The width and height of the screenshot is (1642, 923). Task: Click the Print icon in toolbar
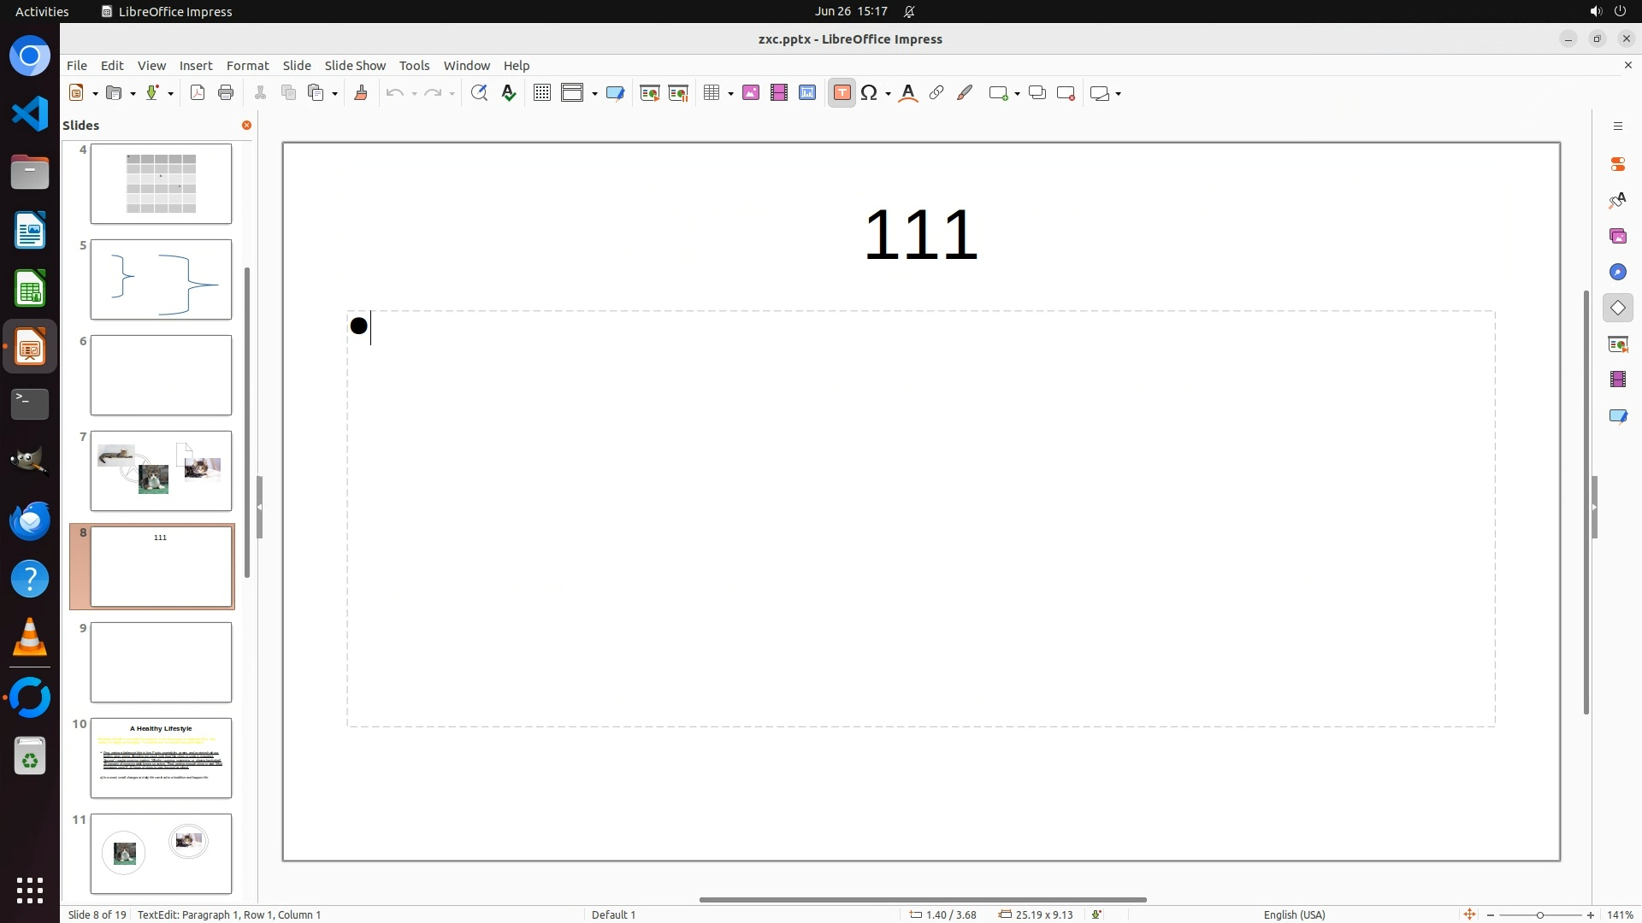coord(226,93)
